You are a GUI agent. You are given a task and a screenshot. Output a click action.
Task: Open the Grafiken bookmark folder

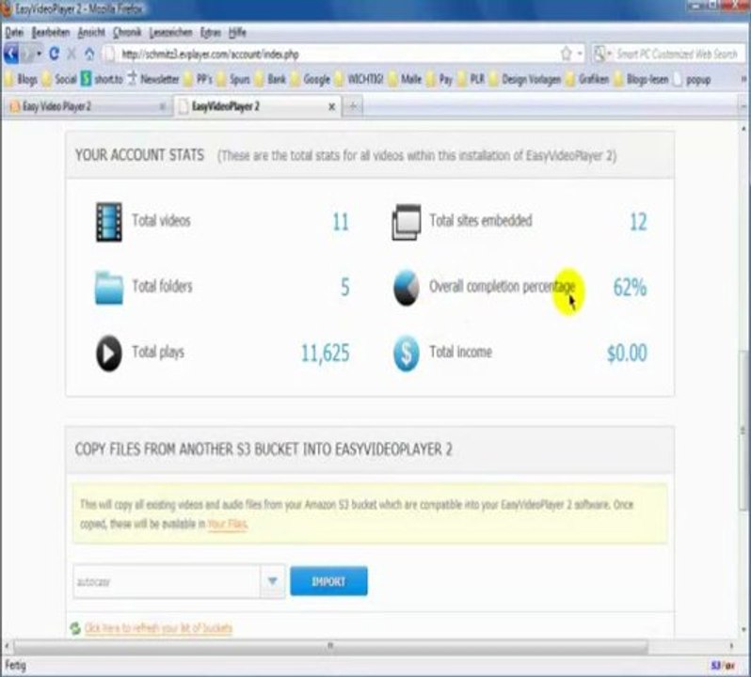587,79
